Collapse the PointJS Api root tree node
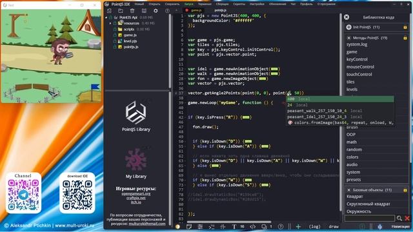 coord(106,17)
